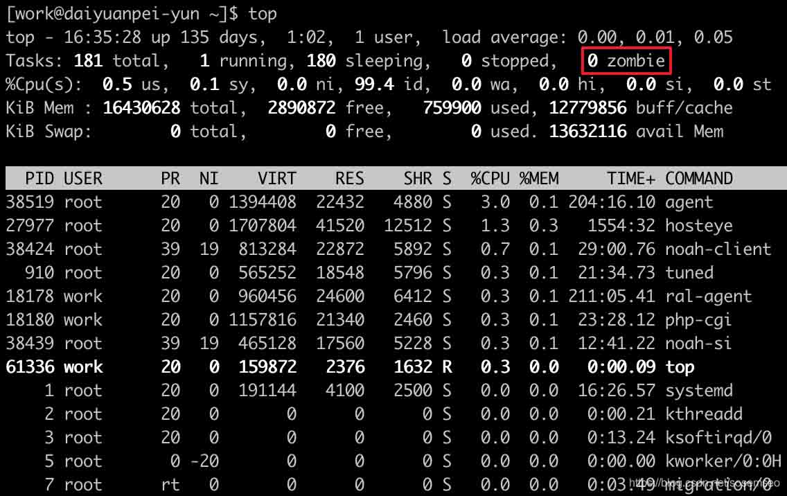Screen dimensions: 787x496
Task: Click the VIRT column header
Action: click(276, 178)
